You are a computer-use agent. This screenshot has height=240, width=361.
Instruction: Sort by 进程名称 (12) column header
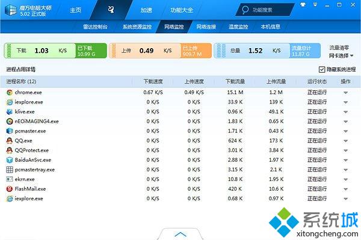pos(21,81)
